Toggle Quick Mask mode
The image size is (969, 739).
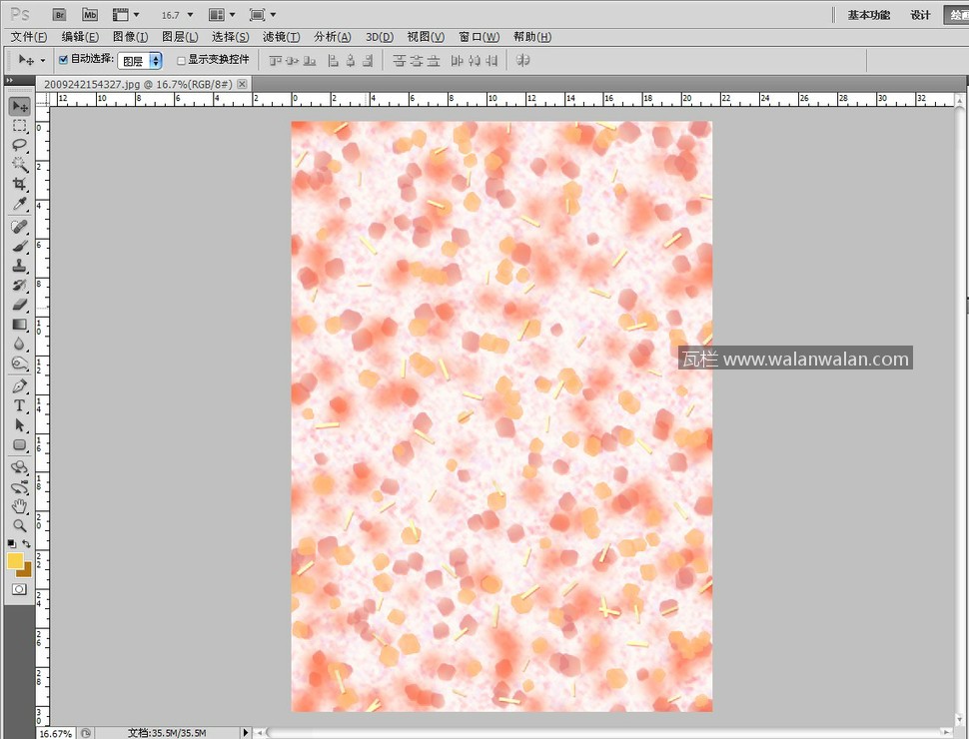pyautogui.click(x=19, y=589)
